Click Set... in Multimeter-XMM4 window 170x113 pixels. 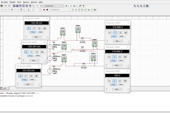tap(37, 37)
